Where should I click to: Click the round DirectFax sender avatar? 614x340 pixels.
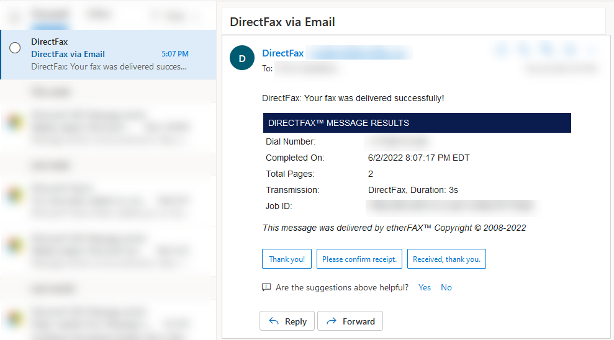pyautogui.click(x=242, y=58)
